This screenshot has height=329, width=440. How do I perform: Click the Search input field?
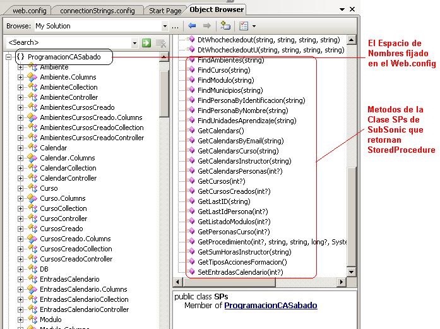point(69,43)
